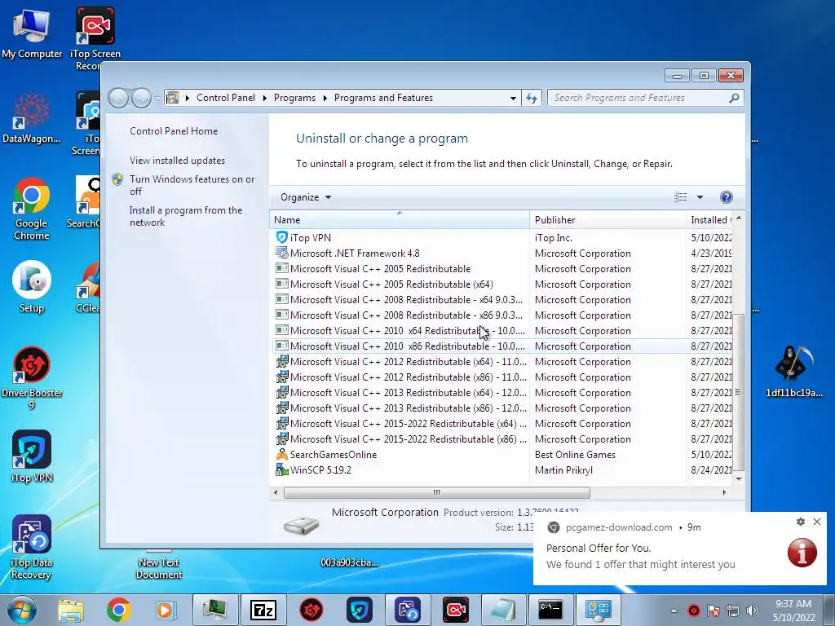The width and height of the screenshot is (835, 626).
Task: Open Windows Explorer from taskbar
Action: 71,610
